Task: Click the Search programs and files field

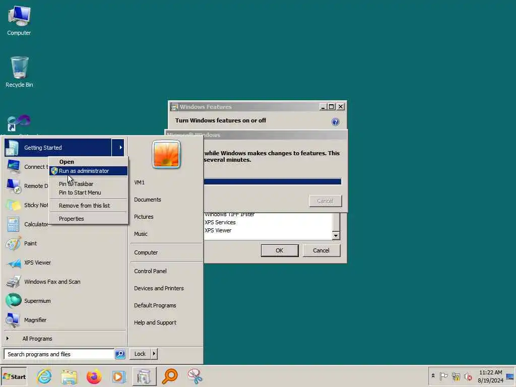Action: (59, 354)
